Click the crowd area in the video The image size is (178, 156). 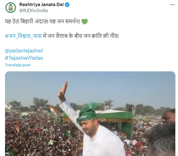coord(34,134)
